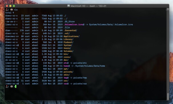Click the '178' link count of .fseventsd
The image size is (173, 104).
[22, 31]
